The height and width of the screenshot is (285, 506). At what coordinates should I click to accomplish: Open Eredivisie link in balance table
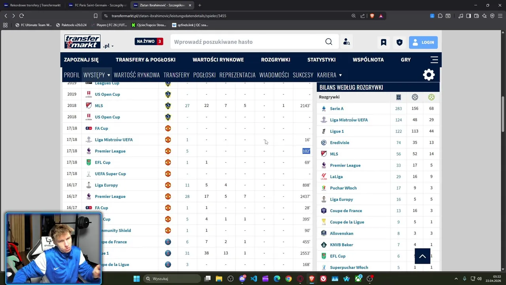coord(340,142)
